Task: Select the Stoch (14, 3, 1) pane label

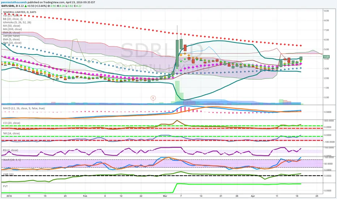Action: (x=12, y=160)
